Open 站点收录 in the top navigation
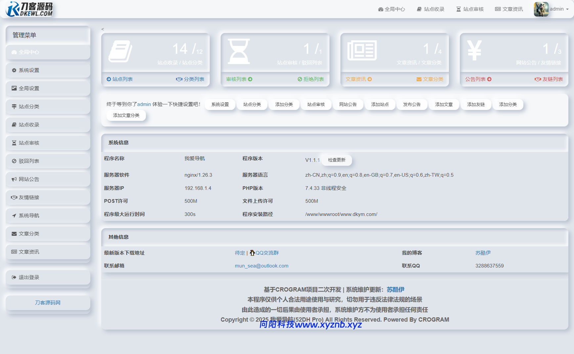Viewport: 574px width, 354px height. point(430,9)
